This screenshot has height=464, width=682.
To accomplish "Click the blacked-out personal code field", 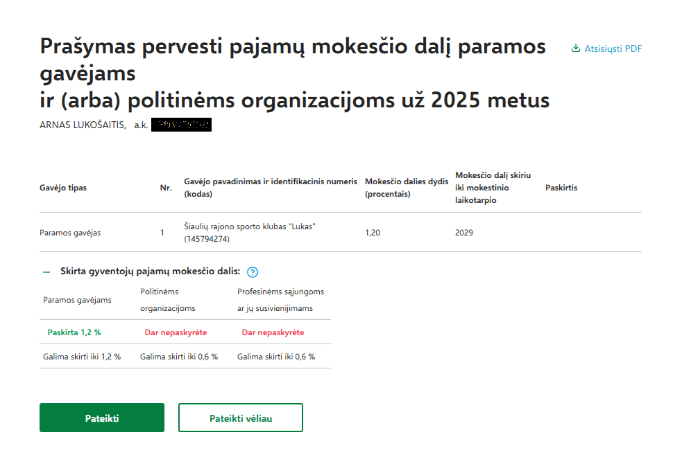I will point(180,125).
